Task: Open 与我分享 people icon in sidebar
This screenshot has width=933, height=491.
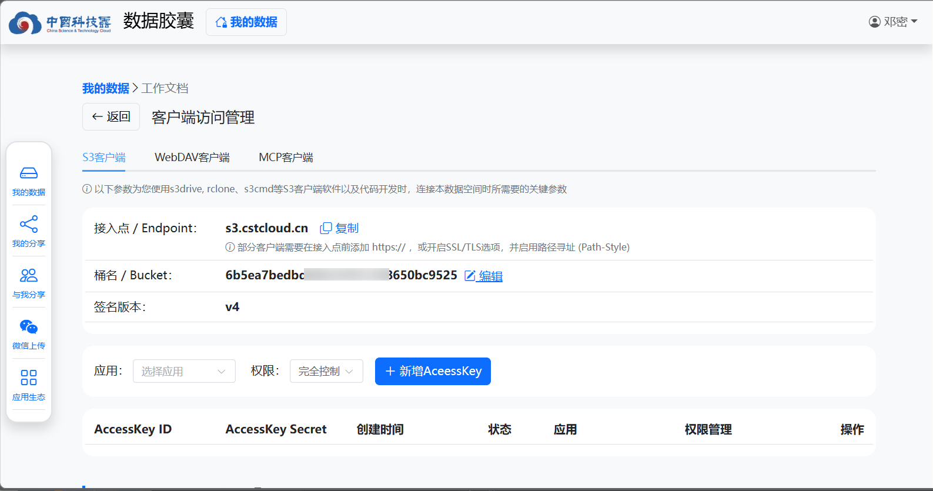Action: pos(28,275)
